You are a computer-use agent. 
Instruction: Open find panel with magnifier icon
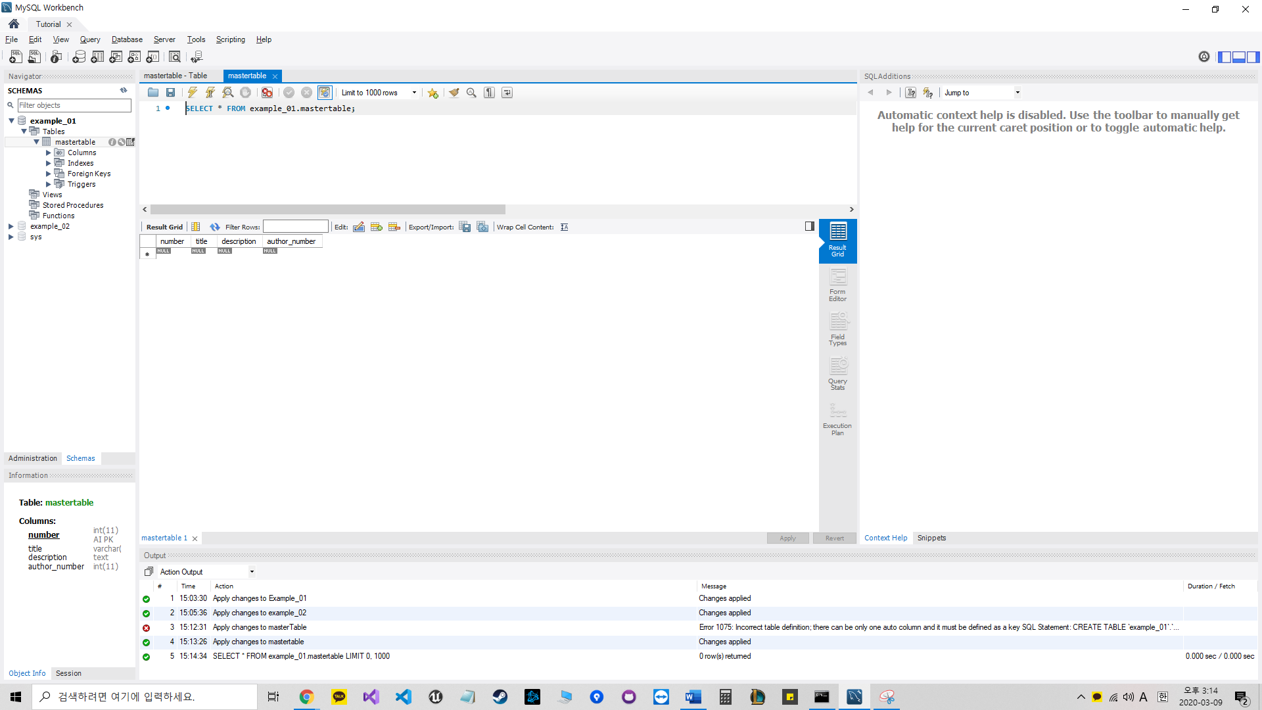471,93
